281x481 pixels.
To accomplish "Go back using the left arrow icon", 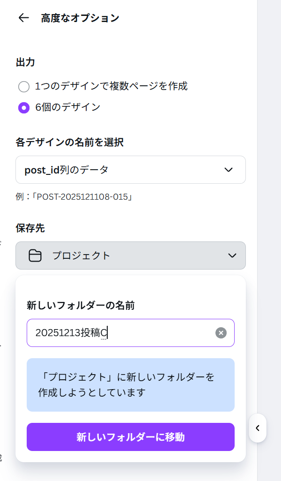I will tap(23, 18).
